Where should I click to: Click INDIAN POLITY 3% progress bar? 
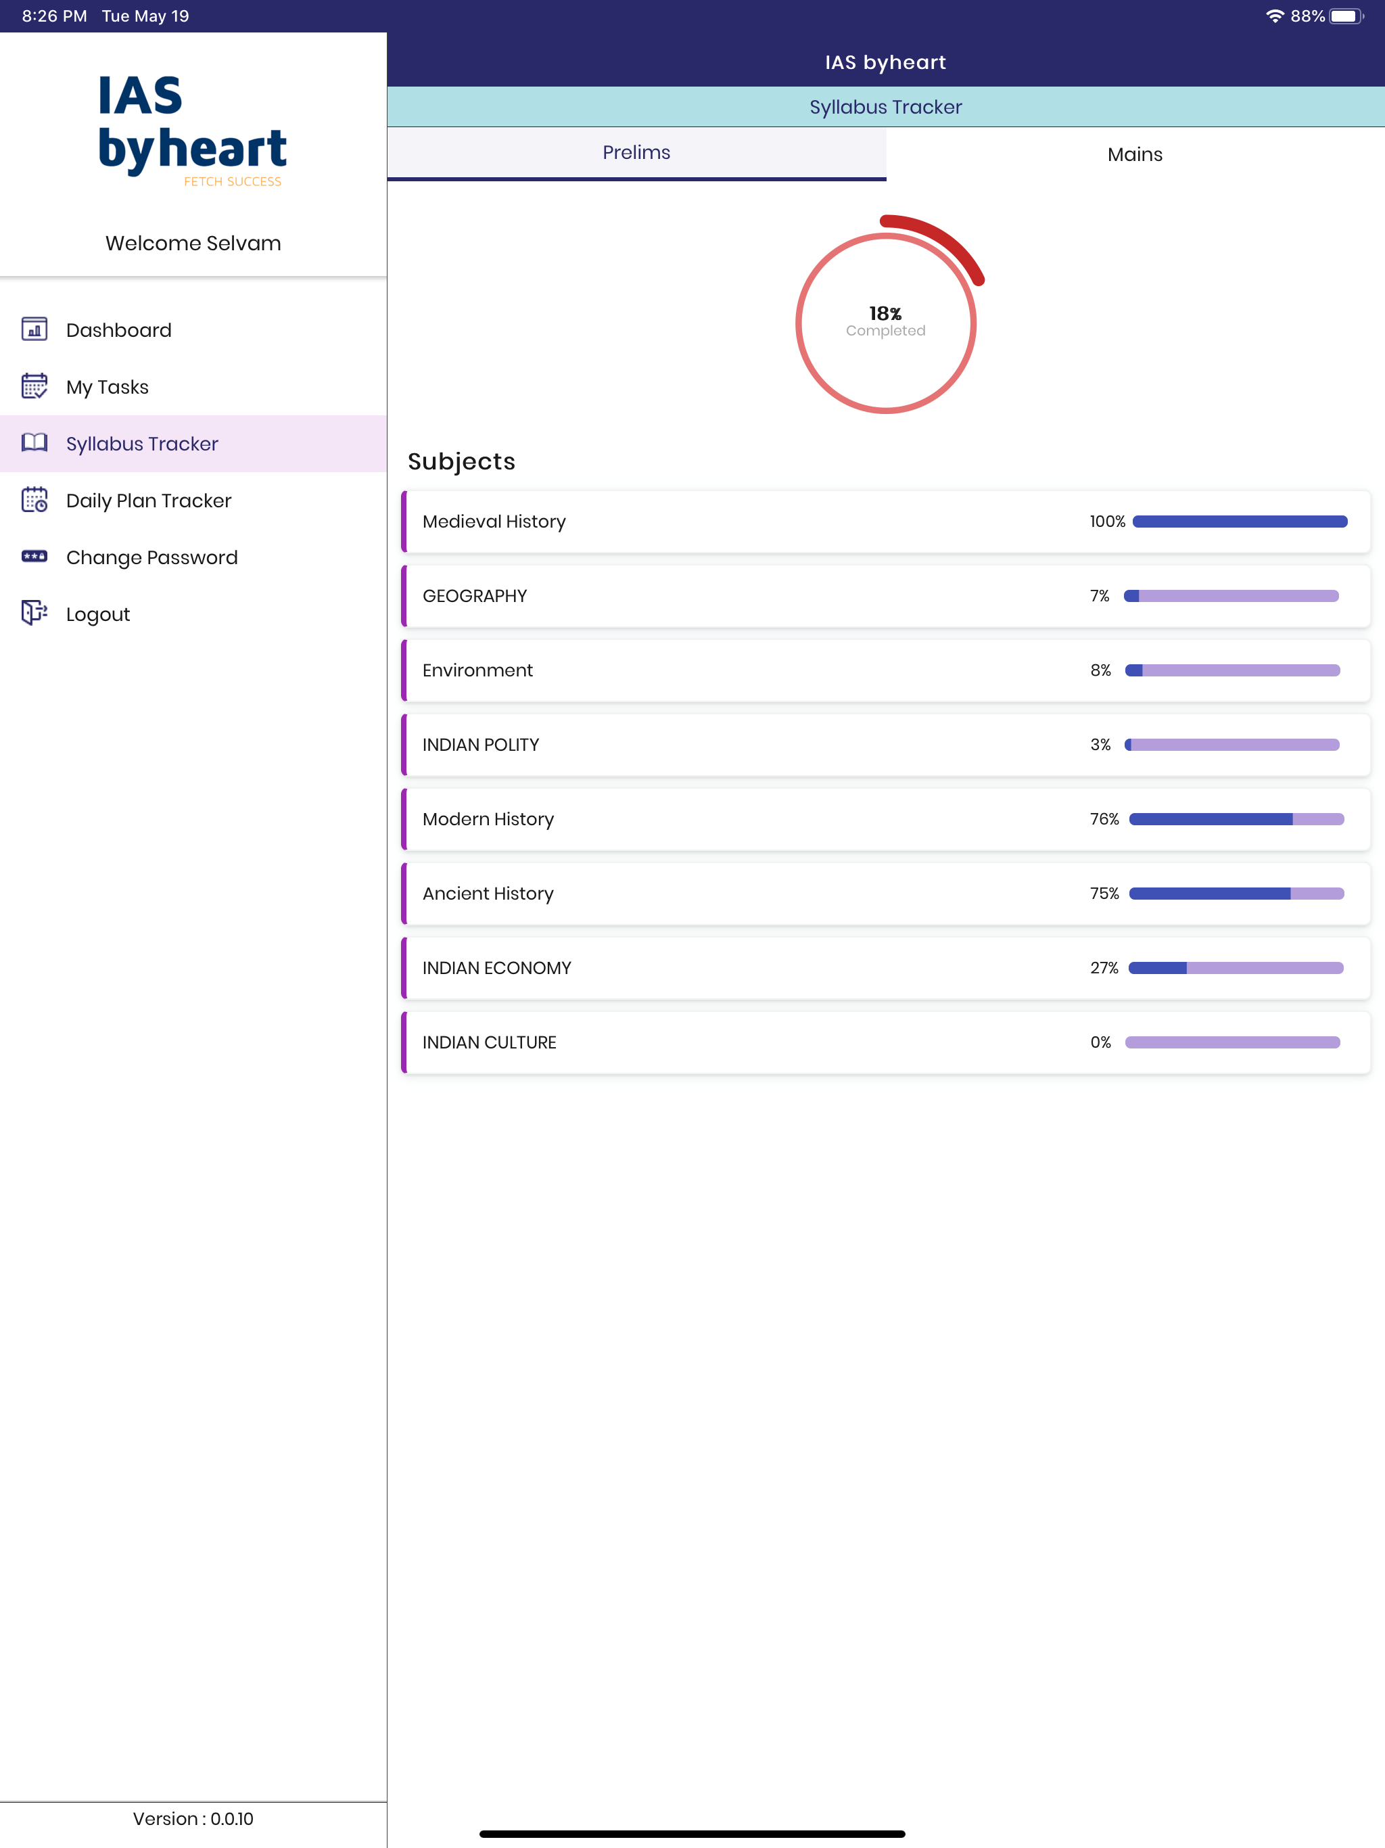pyautogui.click(x=1231, y=744)
